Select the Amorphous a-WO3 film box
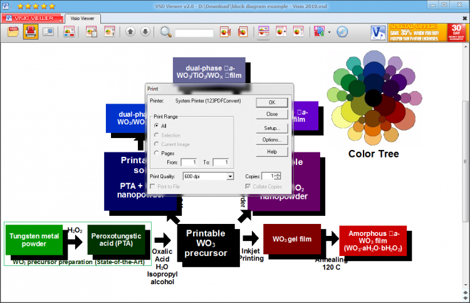 click(x=373, y=241)
